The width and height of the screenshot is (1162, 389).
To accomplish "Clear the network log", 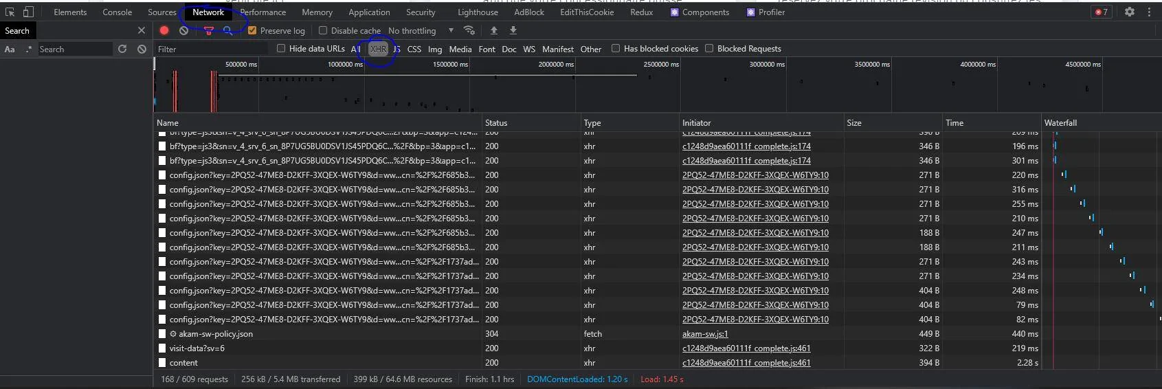I will 183,30.
